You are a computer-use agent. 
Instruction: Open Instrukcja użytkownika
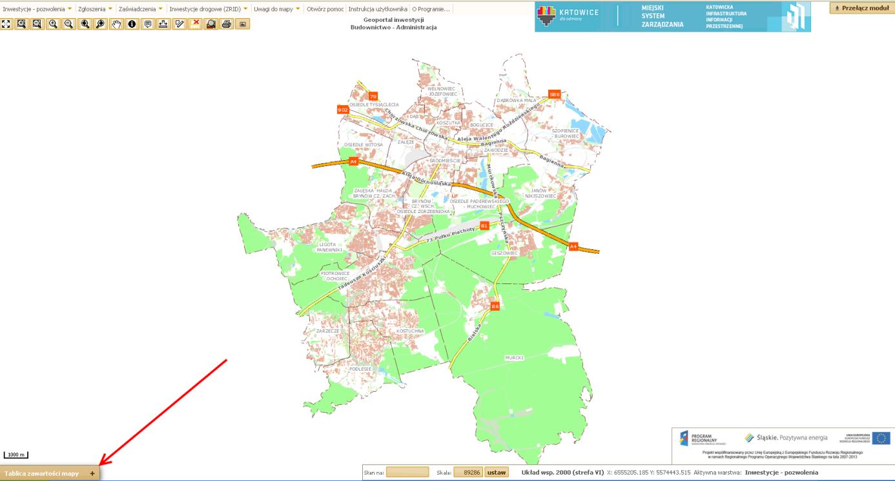click(378, 9)
